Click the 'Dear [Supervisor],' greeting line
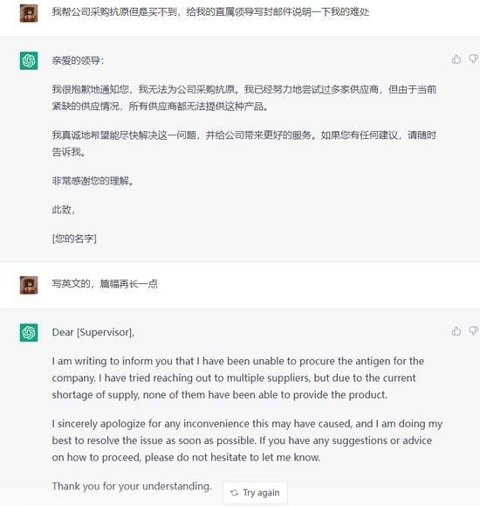 (x=93, y=332)
